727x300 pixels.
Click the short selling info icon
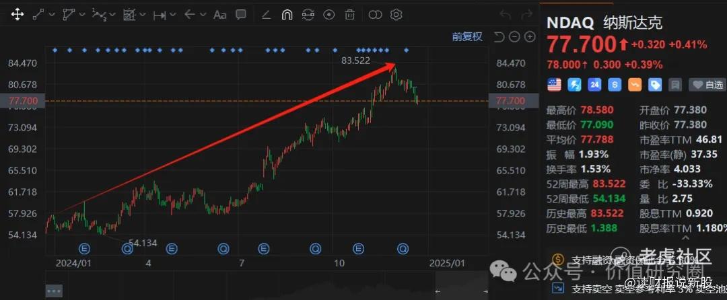(558, 288)
